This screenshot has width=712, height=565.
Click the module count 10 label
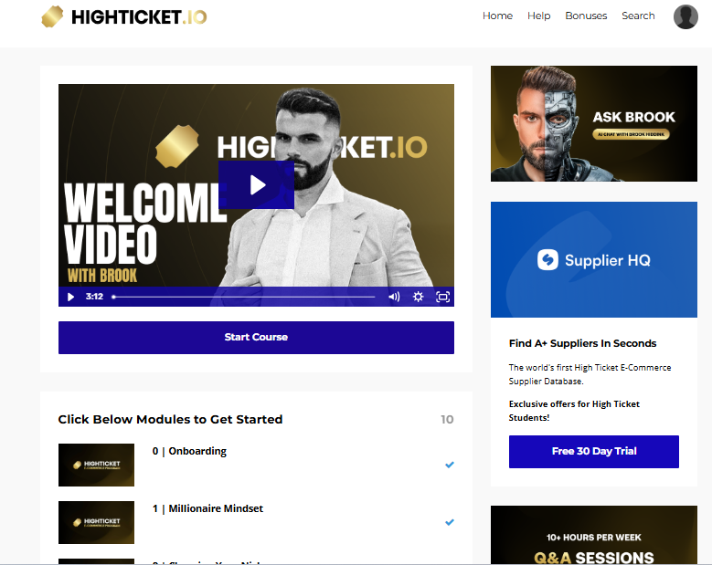coord(447,420)
